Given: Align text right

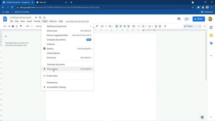Looking at the screenshot, I should click(125, 26).
